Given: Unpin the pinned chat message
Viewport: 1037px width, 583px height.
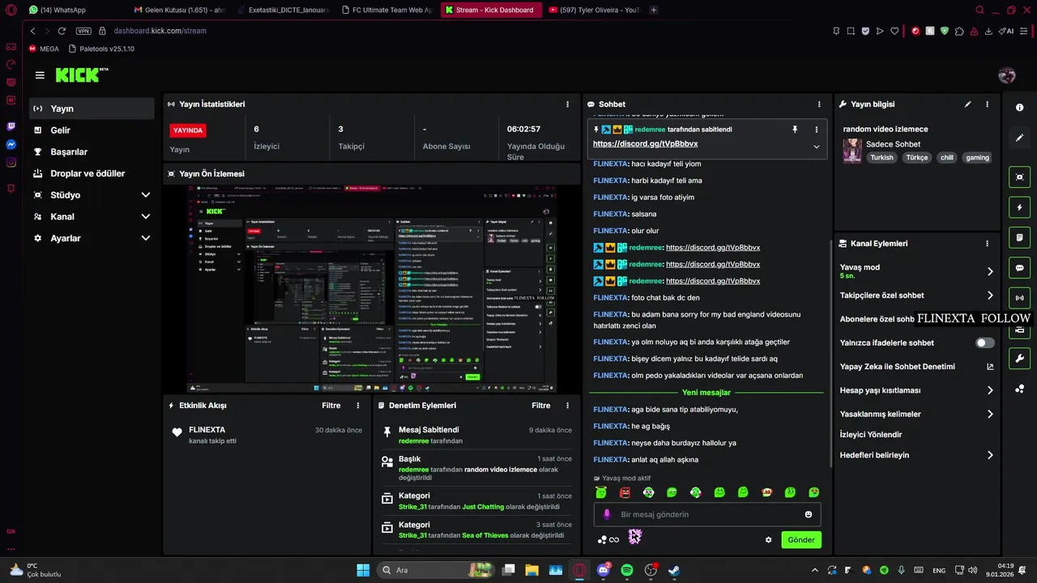Looking at the screenshot, I should pos(795,130).
